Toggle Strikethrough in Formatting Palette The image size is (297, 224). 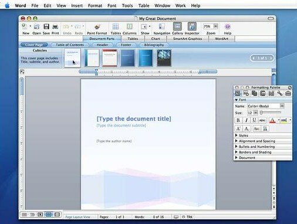point(262,120)
